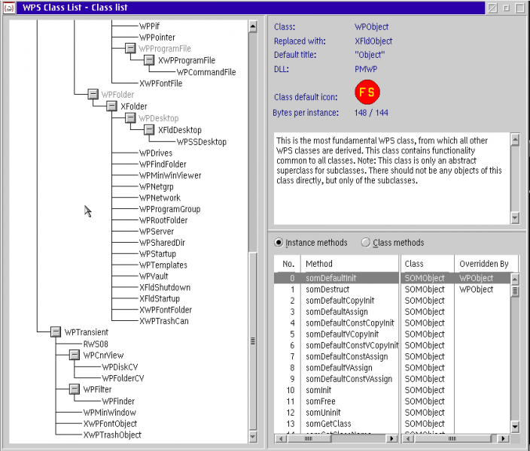The height and width of the screenshot is (451, 530).
Task: Select WPFindFolder class entry
Action: (163, 164)
